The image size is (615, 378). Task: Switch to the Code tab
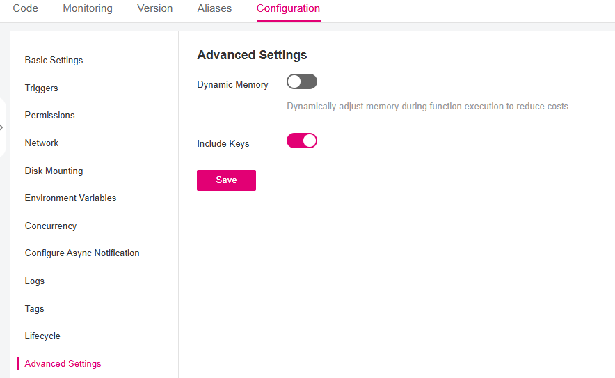[26, 9]
